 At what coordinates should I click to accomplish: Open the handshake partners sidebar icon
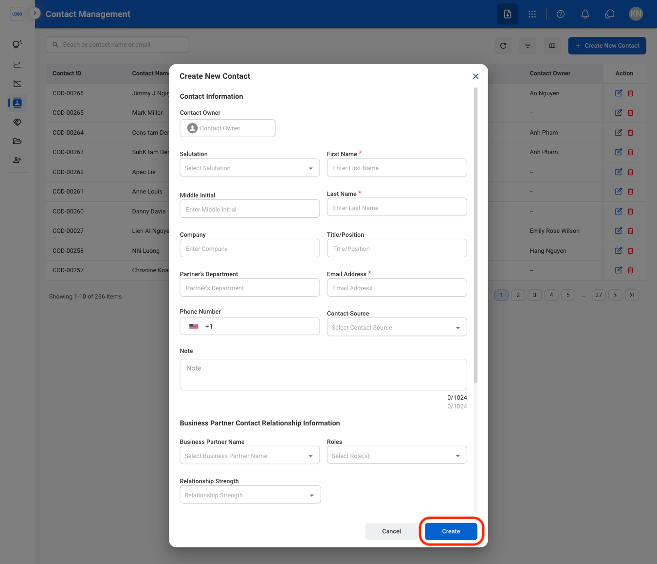tap(17, 122)
